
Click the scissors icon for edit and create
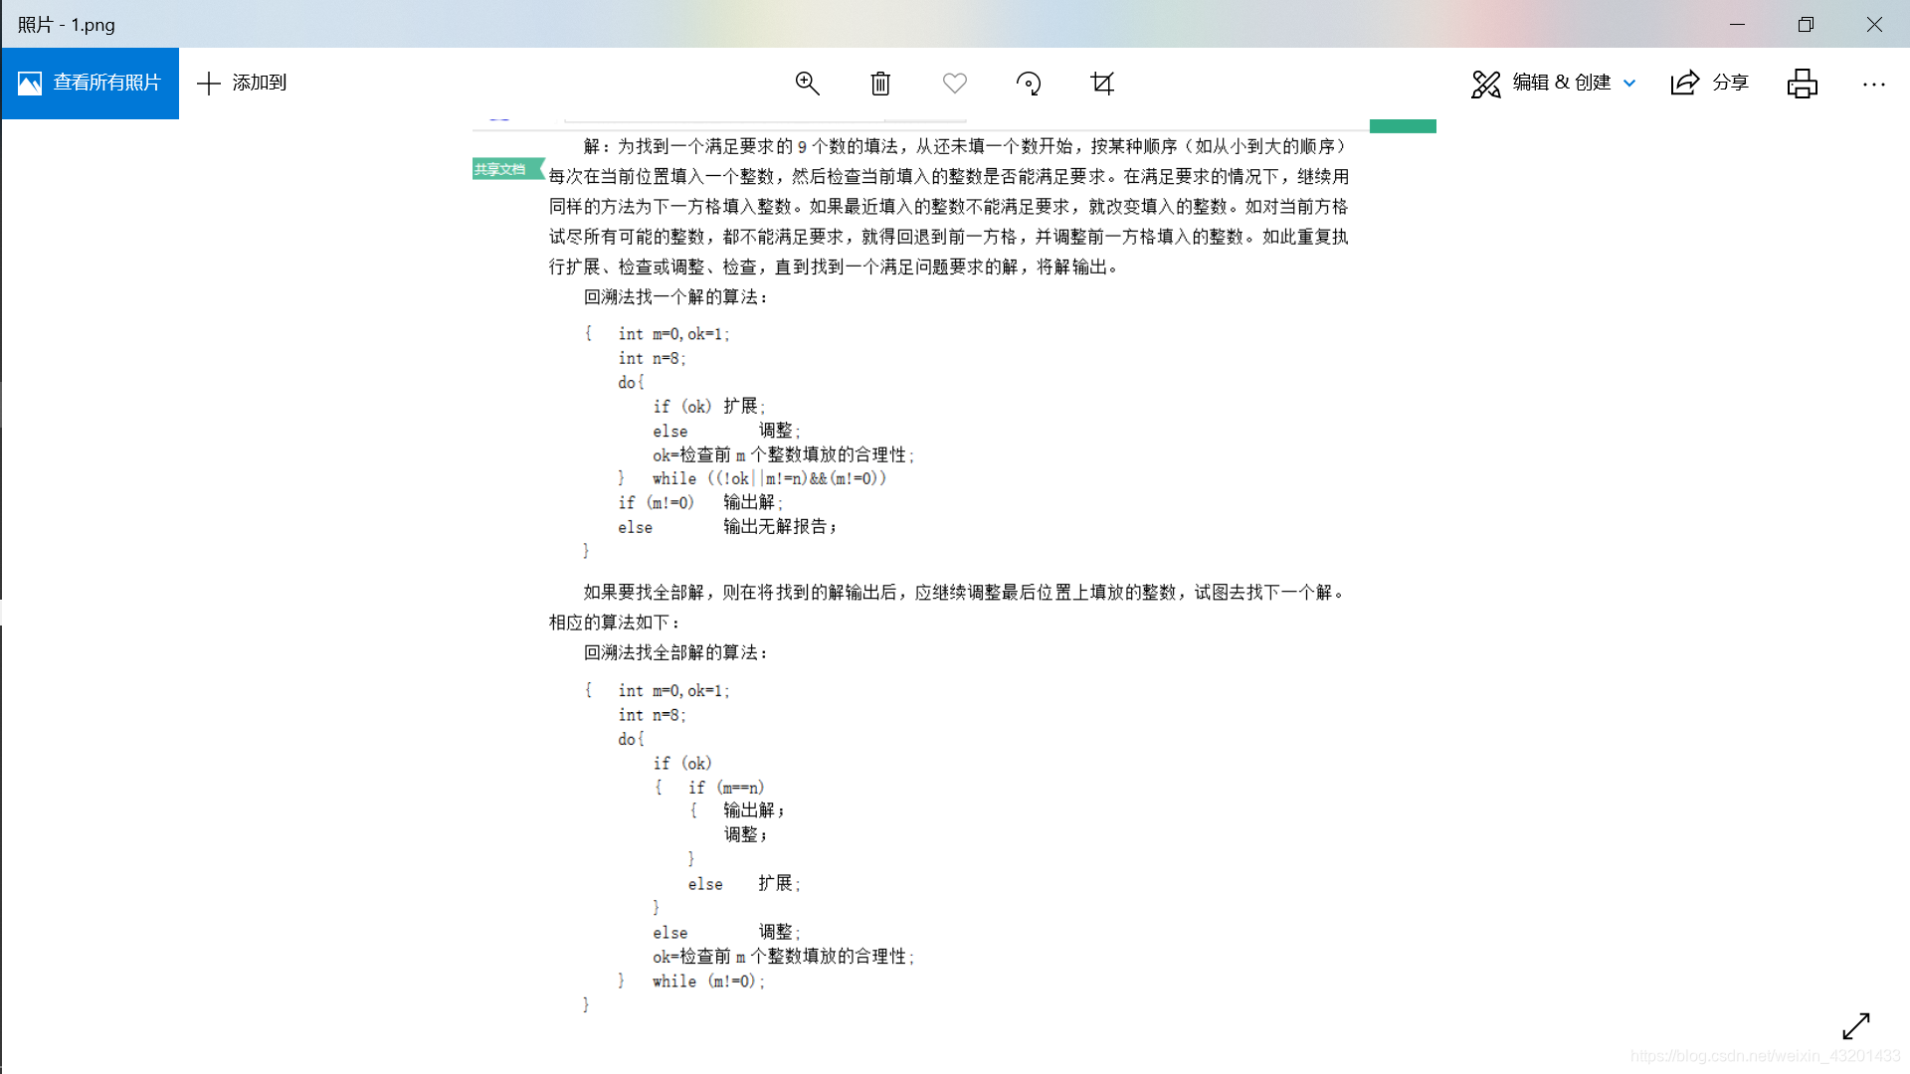1485,84
